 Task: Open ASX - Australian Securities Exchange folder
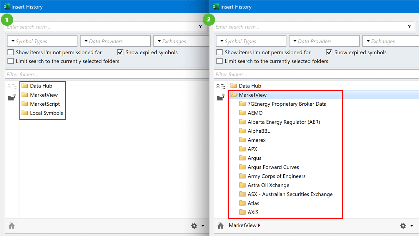286,194
